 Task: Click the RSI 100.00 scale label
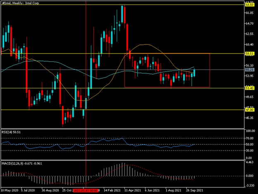pos(250,131)
